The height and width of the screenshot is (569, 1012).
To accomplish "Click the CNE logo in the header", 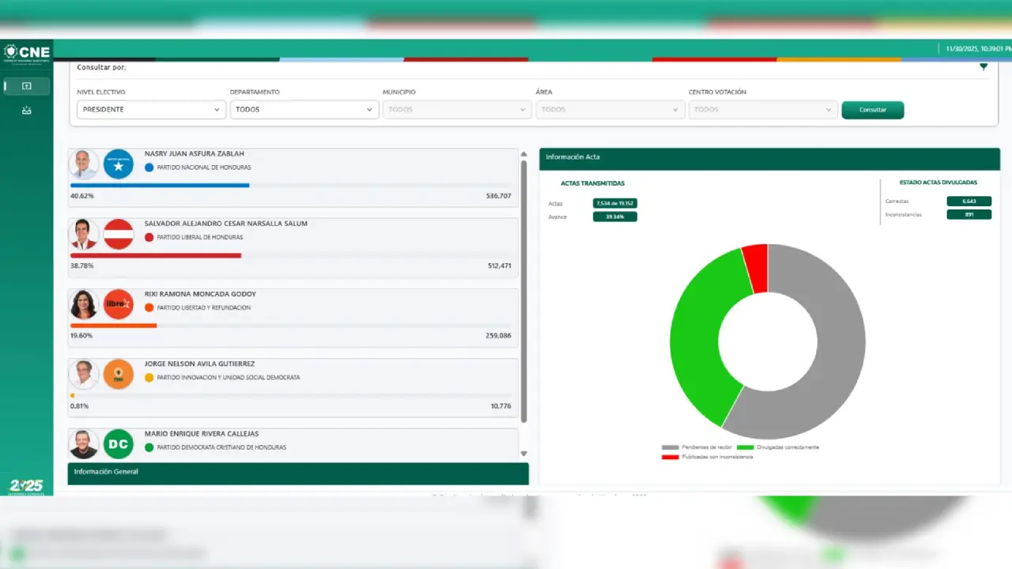I will pyautogui.click(x=26, y=52).
